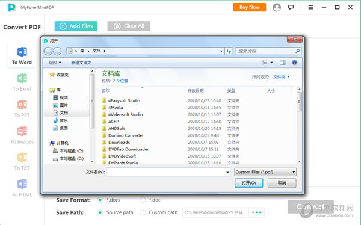Open the Music library in navigation pane
Screen dimensions: 361x225
coord(61,120)
